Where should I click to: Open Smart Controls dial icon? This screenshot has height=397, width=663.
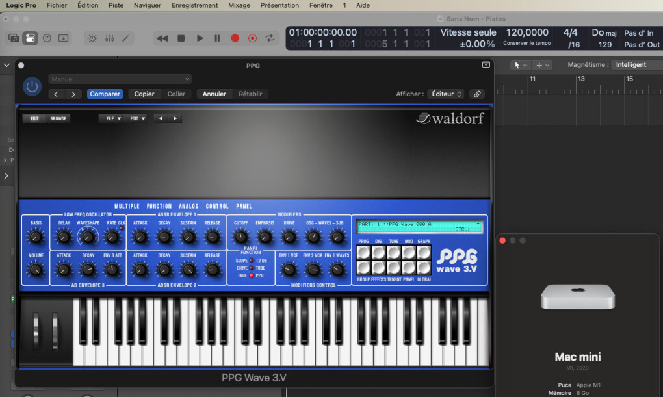(x=92, y=38)
